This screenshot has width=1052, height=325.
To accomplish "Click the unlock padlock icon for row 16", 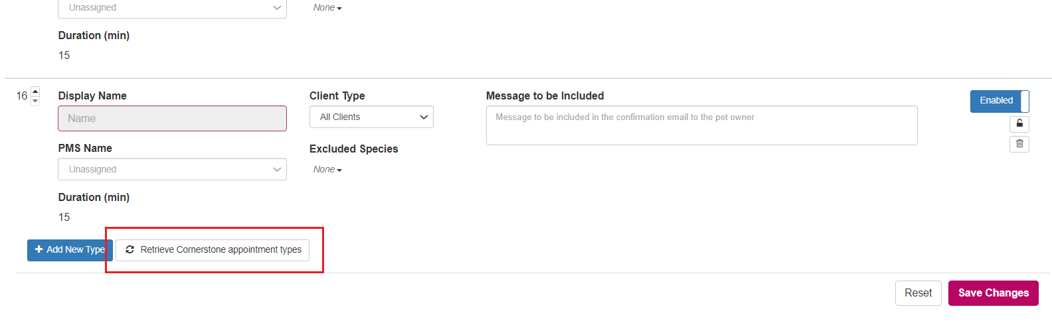I will [x=1019, y=123].
